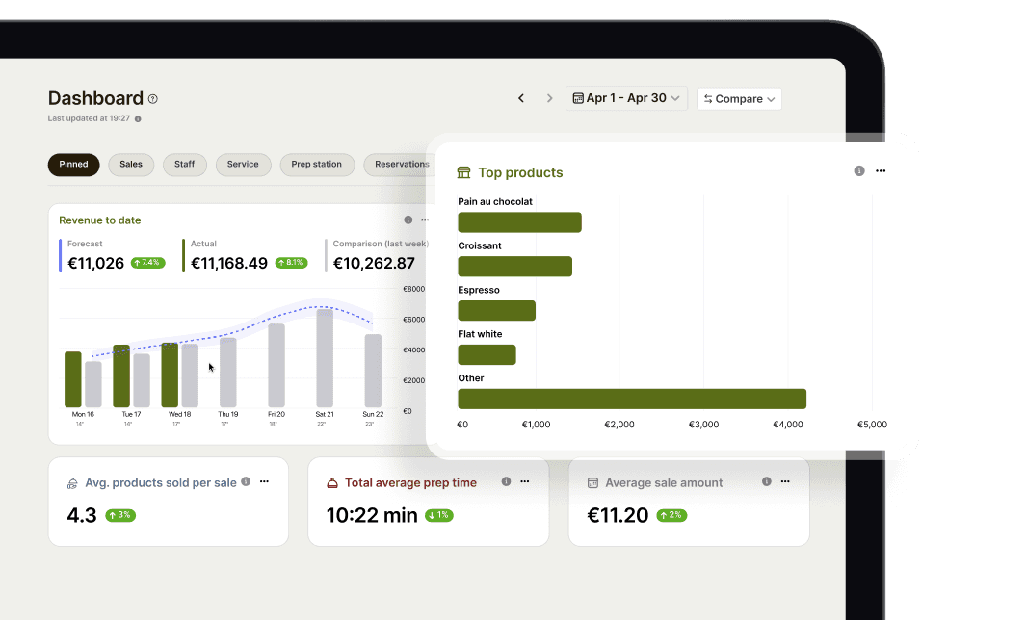Viewport: 1027px width, 620px height.
Task: Click the help icon next to Dashboard title
Action: [152, 99]
